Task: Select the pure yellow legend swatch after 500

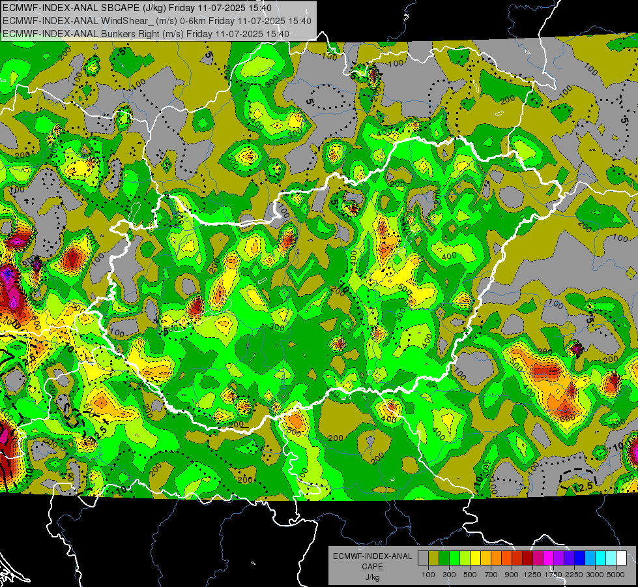Action: (475, 558)
